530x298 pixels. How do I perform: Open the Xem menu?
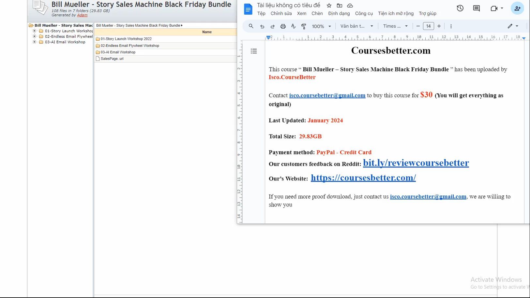[302, 13]
